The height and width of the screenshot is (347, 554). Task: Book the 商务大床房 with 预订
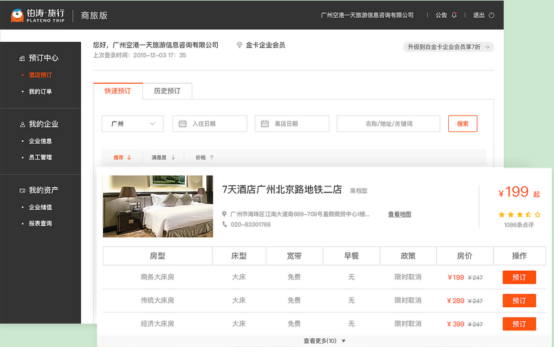[519, 278]
